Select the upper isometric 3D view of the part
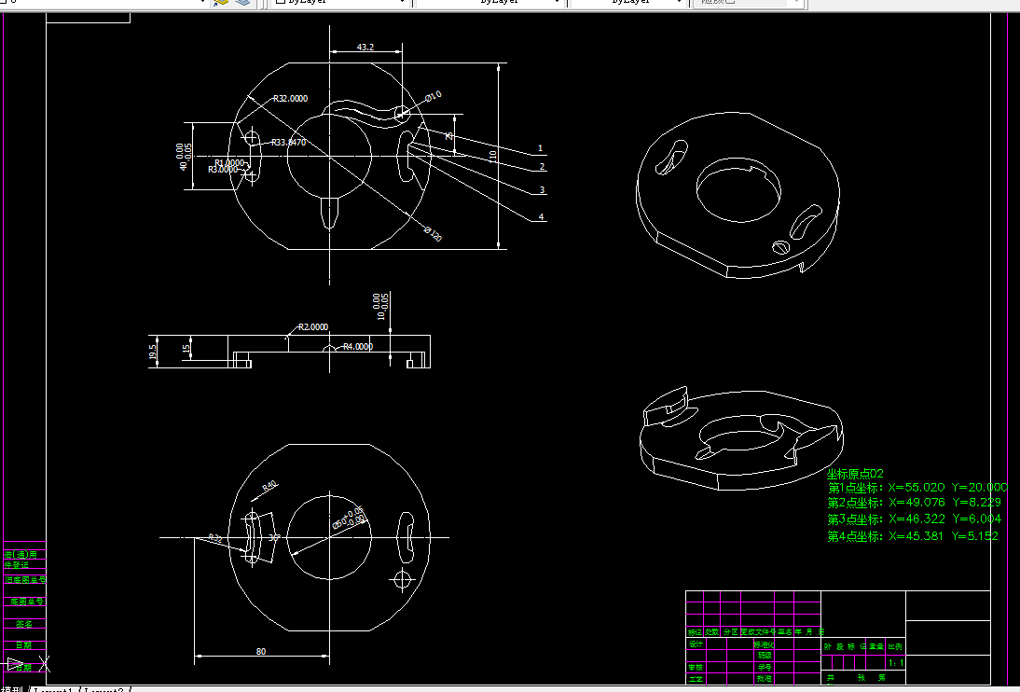The width and height of the screenshot is (1020, 692). [737, 195]
